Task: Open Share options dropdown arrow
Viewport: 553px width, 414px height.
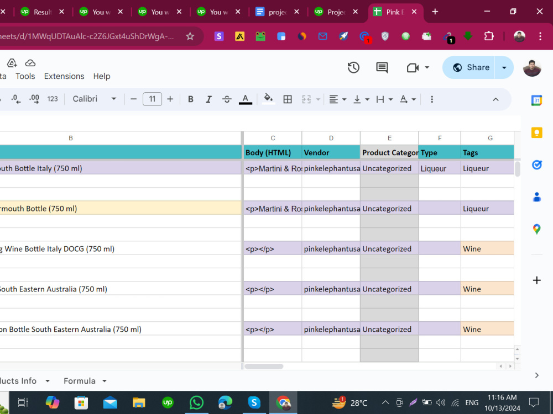Action: click(504, 67)
